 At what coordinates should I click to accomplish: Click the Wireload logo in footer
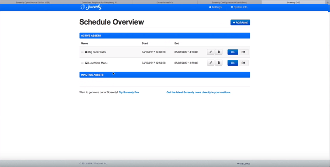click(x=243, y=164)
